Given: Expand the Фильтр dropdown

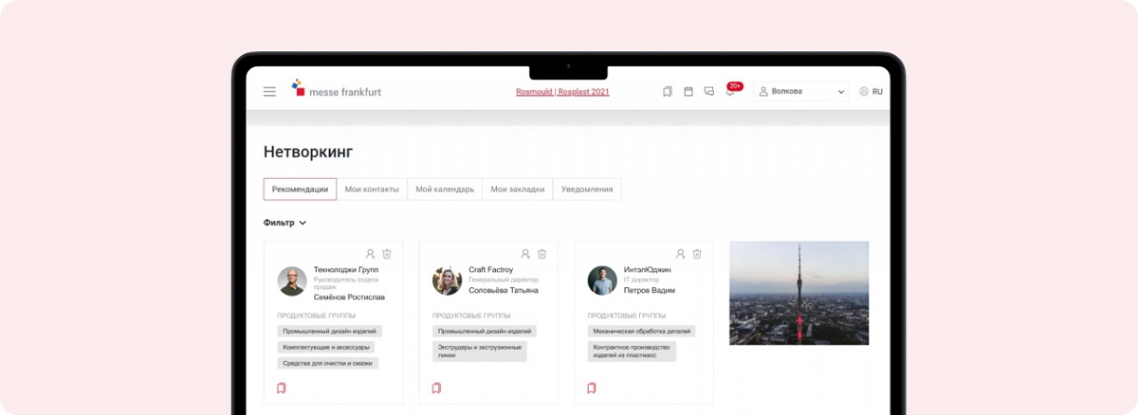Looking at the screenshot, I should pyautogui.click(x=284, y=223).
